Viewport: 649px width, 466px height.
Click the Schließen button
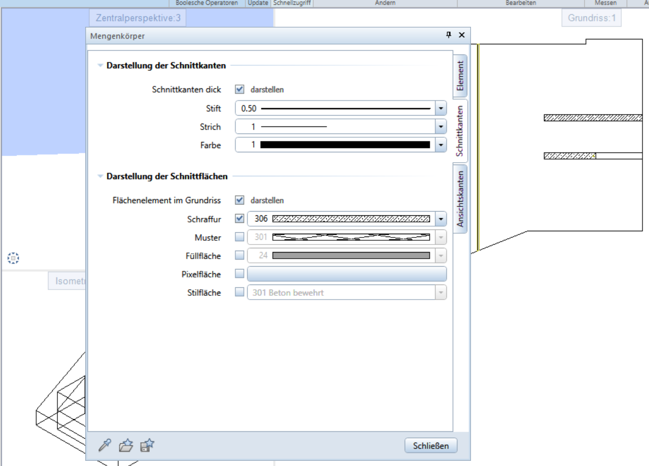coord(430,445)
